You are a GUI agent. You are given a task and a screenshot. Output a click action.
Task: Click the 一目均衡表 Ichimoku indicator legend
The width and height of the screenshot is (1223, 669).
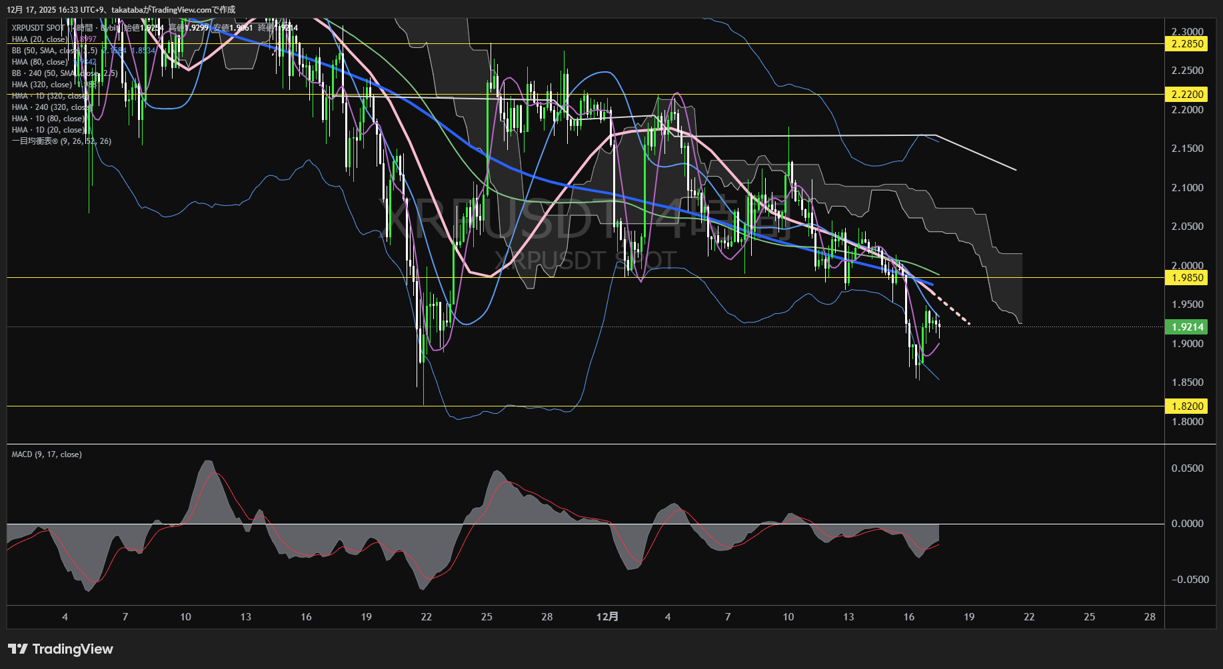[x=61, y=141]
